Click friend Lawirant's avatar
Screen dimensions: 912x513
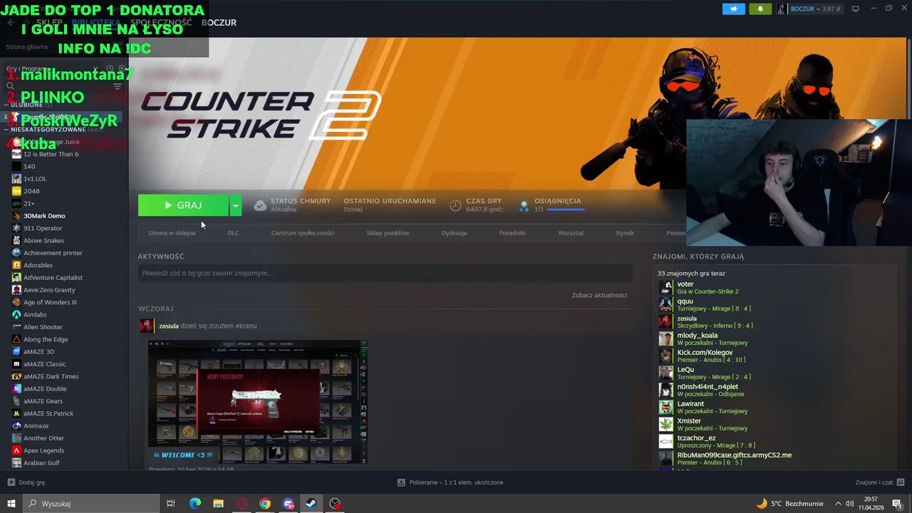[665, 407]
